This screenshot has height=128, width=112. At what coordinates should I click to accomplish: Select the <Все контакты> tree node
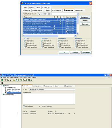pos(10,94)
